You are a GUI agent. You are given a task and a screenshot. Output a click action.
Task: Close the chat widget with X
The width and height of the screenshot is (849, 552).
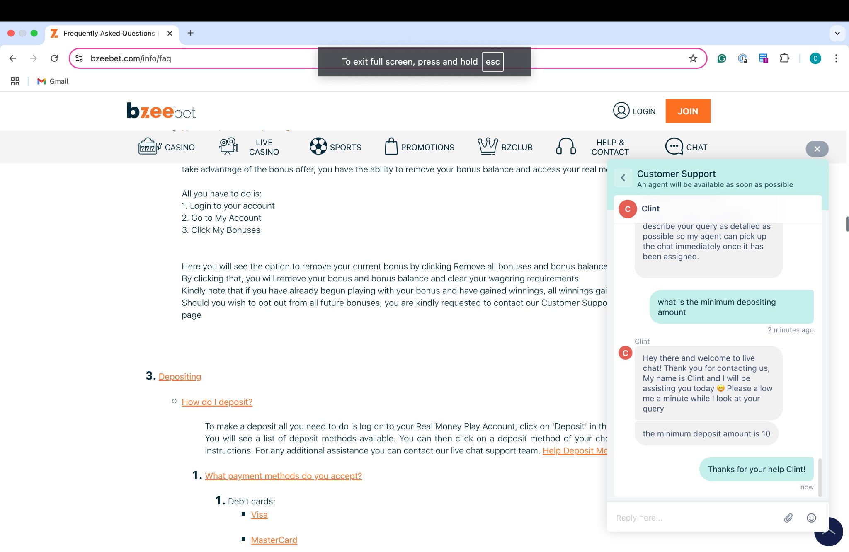click(817, 149)
